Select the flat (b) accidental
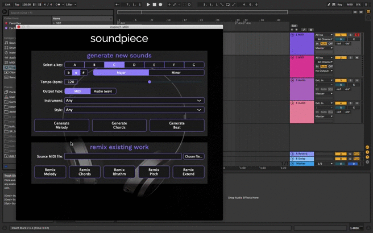The image size is (373, 233). [x=68, y=73]
